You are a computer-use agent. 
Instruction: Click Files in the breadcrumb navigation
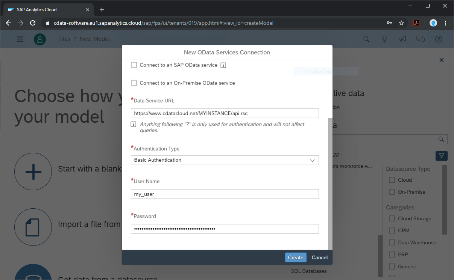[64, 39]
